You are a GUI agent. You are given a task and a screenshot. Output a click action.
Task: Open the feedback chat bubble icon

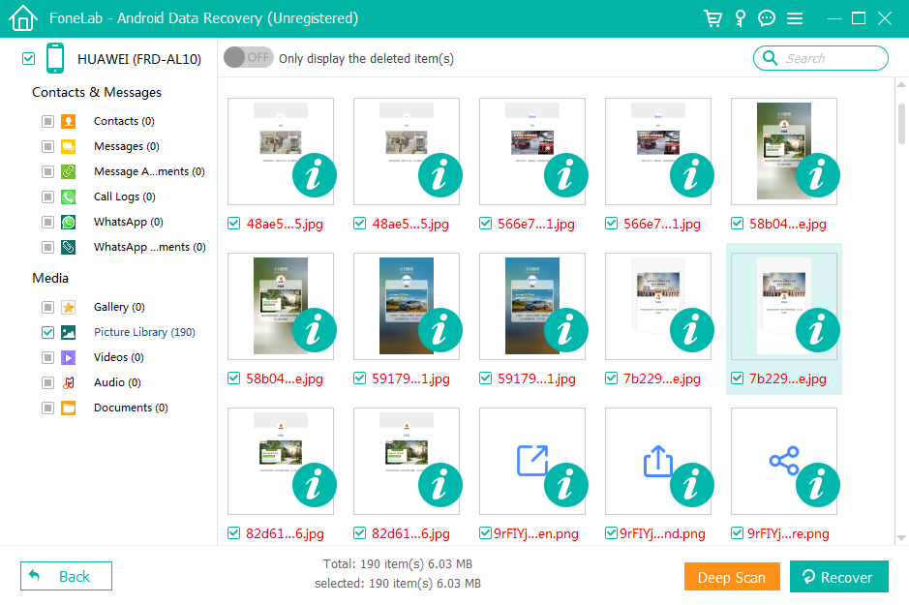(x=767, y=18)
